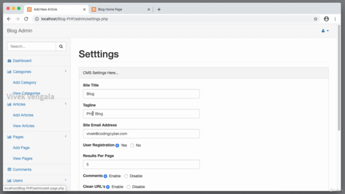
Task: Click the page vertical scrollbar
Action: coord(339,78)
